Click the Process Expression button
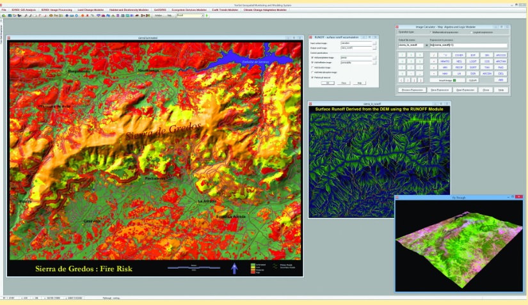 (x=413, y=90)
